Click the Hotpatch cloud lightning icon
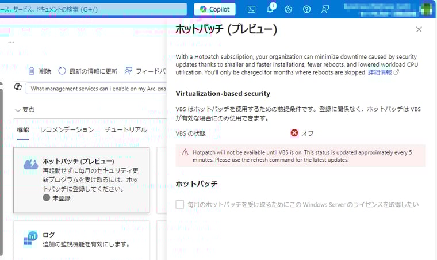437x260 pixels. coord(30,164)
